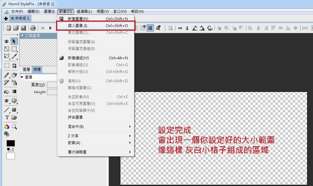The width and height of the screenshot is (313, 186).
Task: Swap foreground and background colors icon
Action: tap(13, 150)
